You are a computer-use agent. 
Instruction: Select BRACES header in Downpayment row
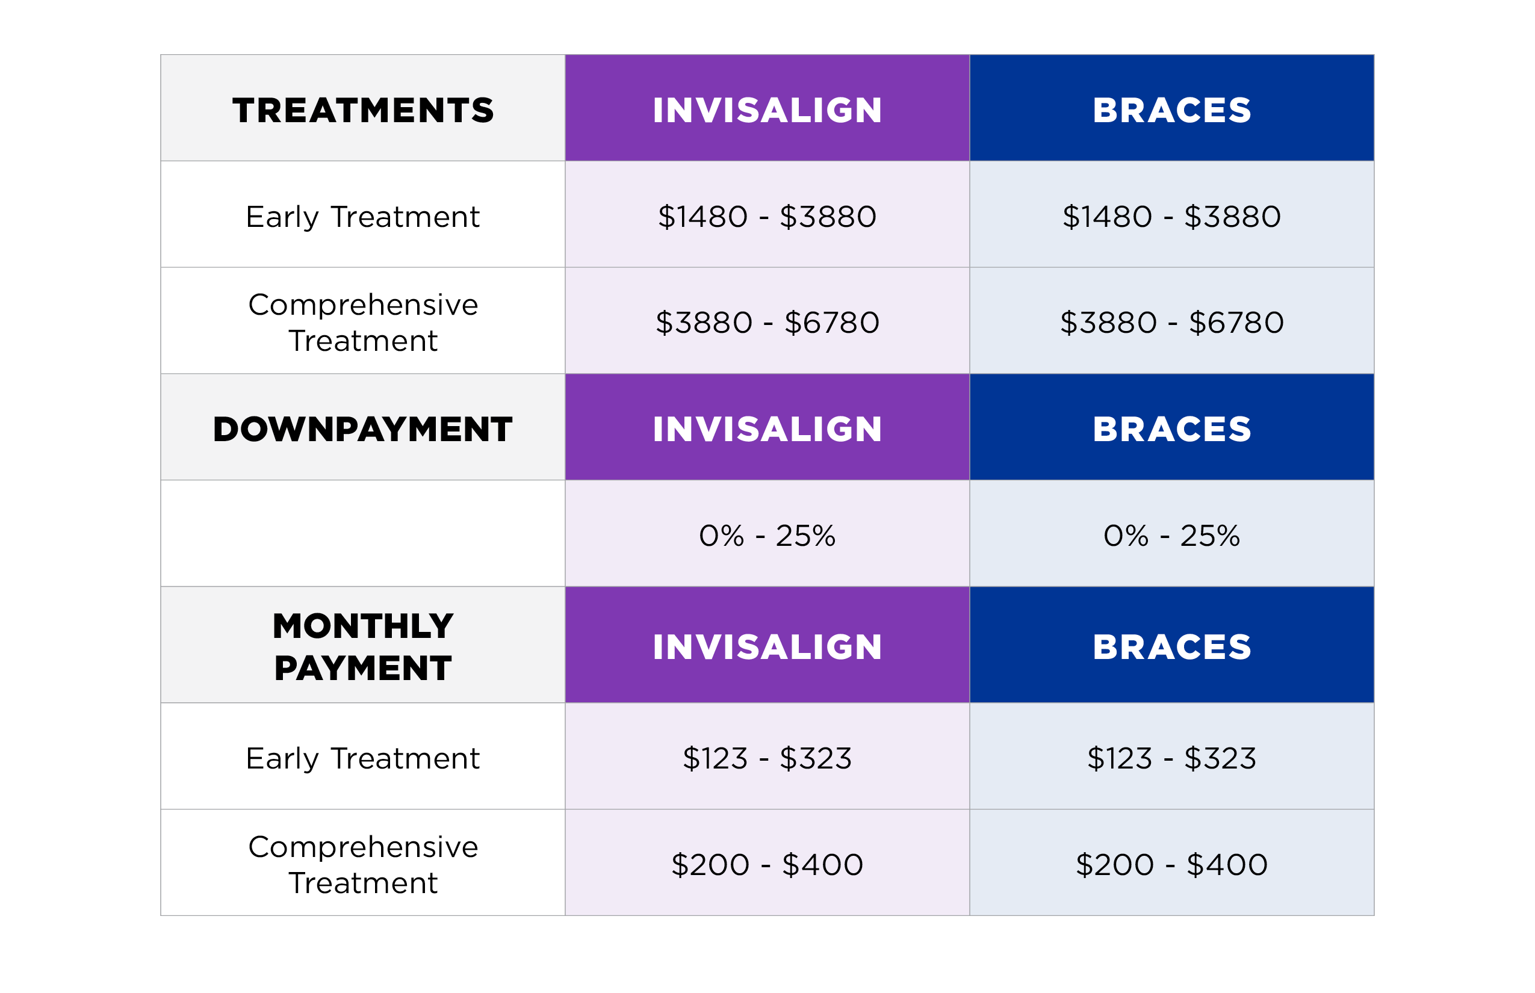1172,427
